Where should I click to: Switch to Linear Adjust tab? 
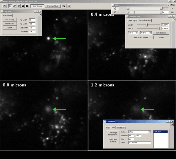click(x=133, y=21)
